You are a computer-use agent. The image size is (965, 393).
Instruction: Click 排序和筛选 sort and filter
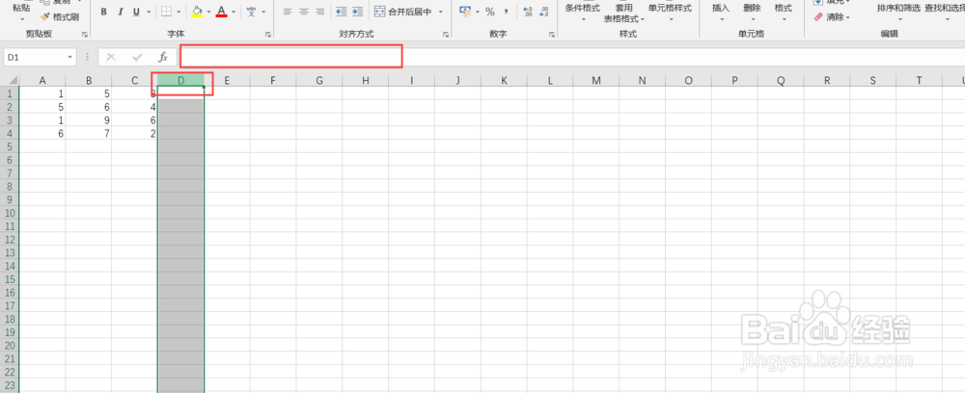click(x=899, y=13)
